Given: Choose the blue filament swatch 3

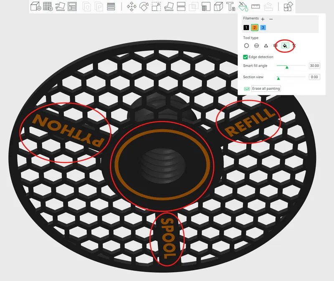Looking at the screenshot, I should tap(263, 28).
